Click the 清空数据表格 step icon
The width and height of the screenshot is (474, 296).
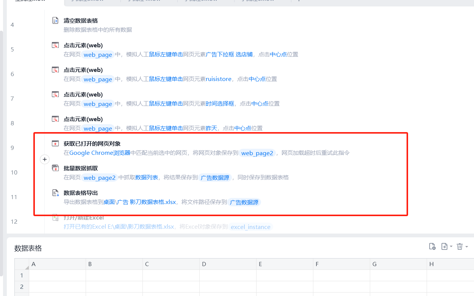(55, 20)
